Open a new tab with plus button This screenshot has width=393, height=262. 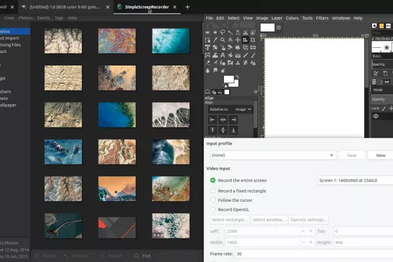click(x=187, y=7)
